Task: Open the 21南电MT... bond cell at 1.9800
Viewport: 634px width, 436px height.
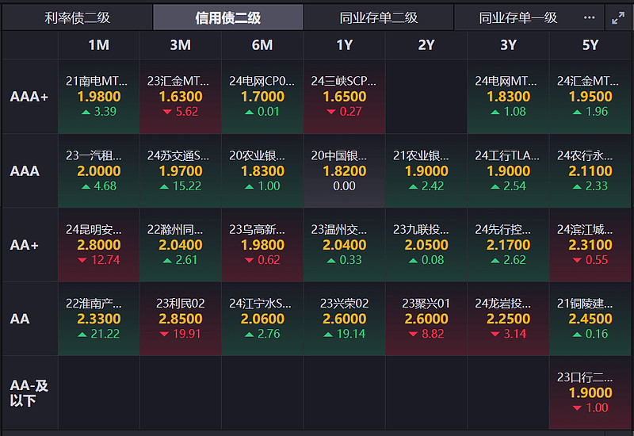Action: click(98, 97)
